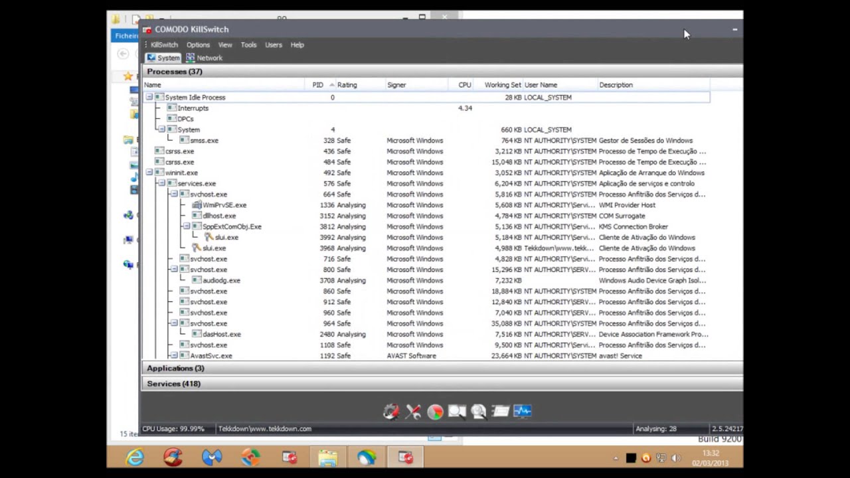
Task: Open File Explorer from the taskbar
Action: coord(328,457)
